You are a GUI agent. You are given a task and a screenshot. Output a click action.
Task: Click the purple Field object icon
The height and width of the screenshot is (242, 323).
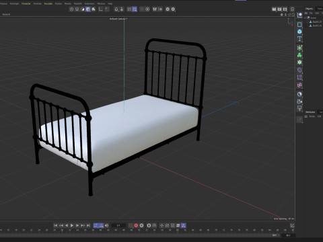299,77
